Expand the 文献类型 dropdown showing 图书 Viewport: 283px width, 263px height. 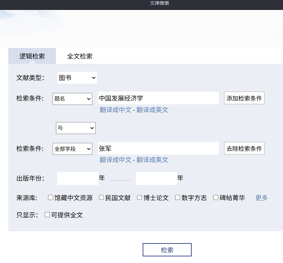coord(77,78)
